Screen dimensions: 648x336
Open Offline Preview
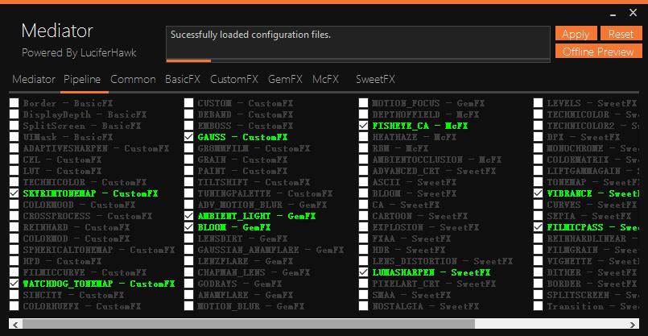(597, 52)
